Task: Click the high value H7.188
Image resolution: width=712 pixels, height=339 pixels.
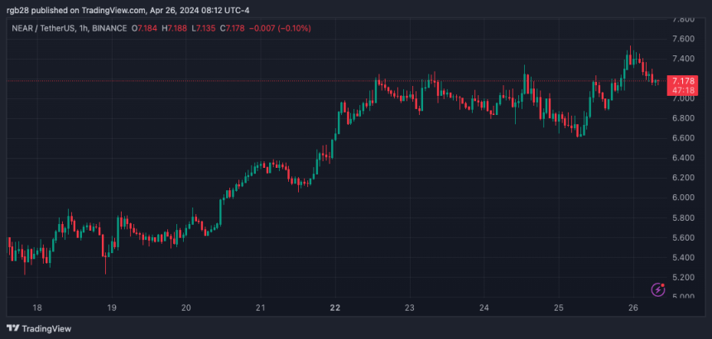Action: (x=176, y=29)
